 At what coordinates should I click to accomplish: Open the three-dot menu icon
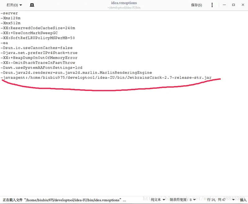tap(212, 5)
